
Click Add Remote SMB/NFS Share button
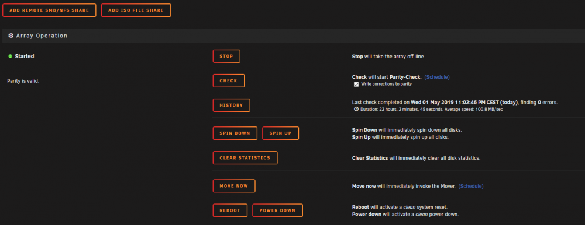[49, 10]
